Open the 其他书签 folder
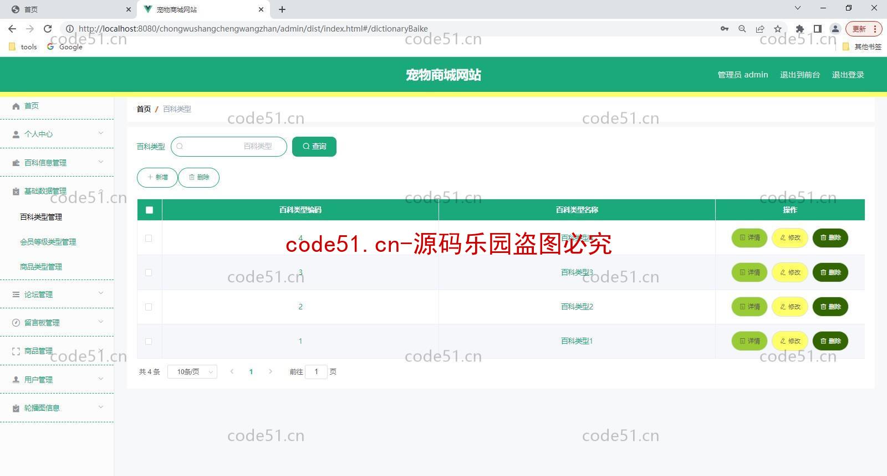Viewport: 887px width, 476px height. coord(862,47)
